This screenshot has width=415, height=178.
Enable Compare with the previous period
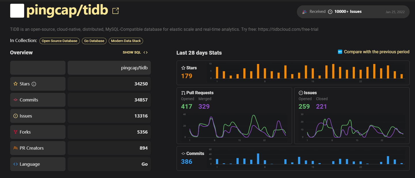click(x=376, y=52)
